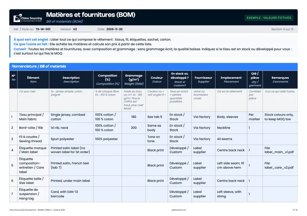Click the 'Grammage (g/m²)' column header
307x216 pixels.
(134, 80)
